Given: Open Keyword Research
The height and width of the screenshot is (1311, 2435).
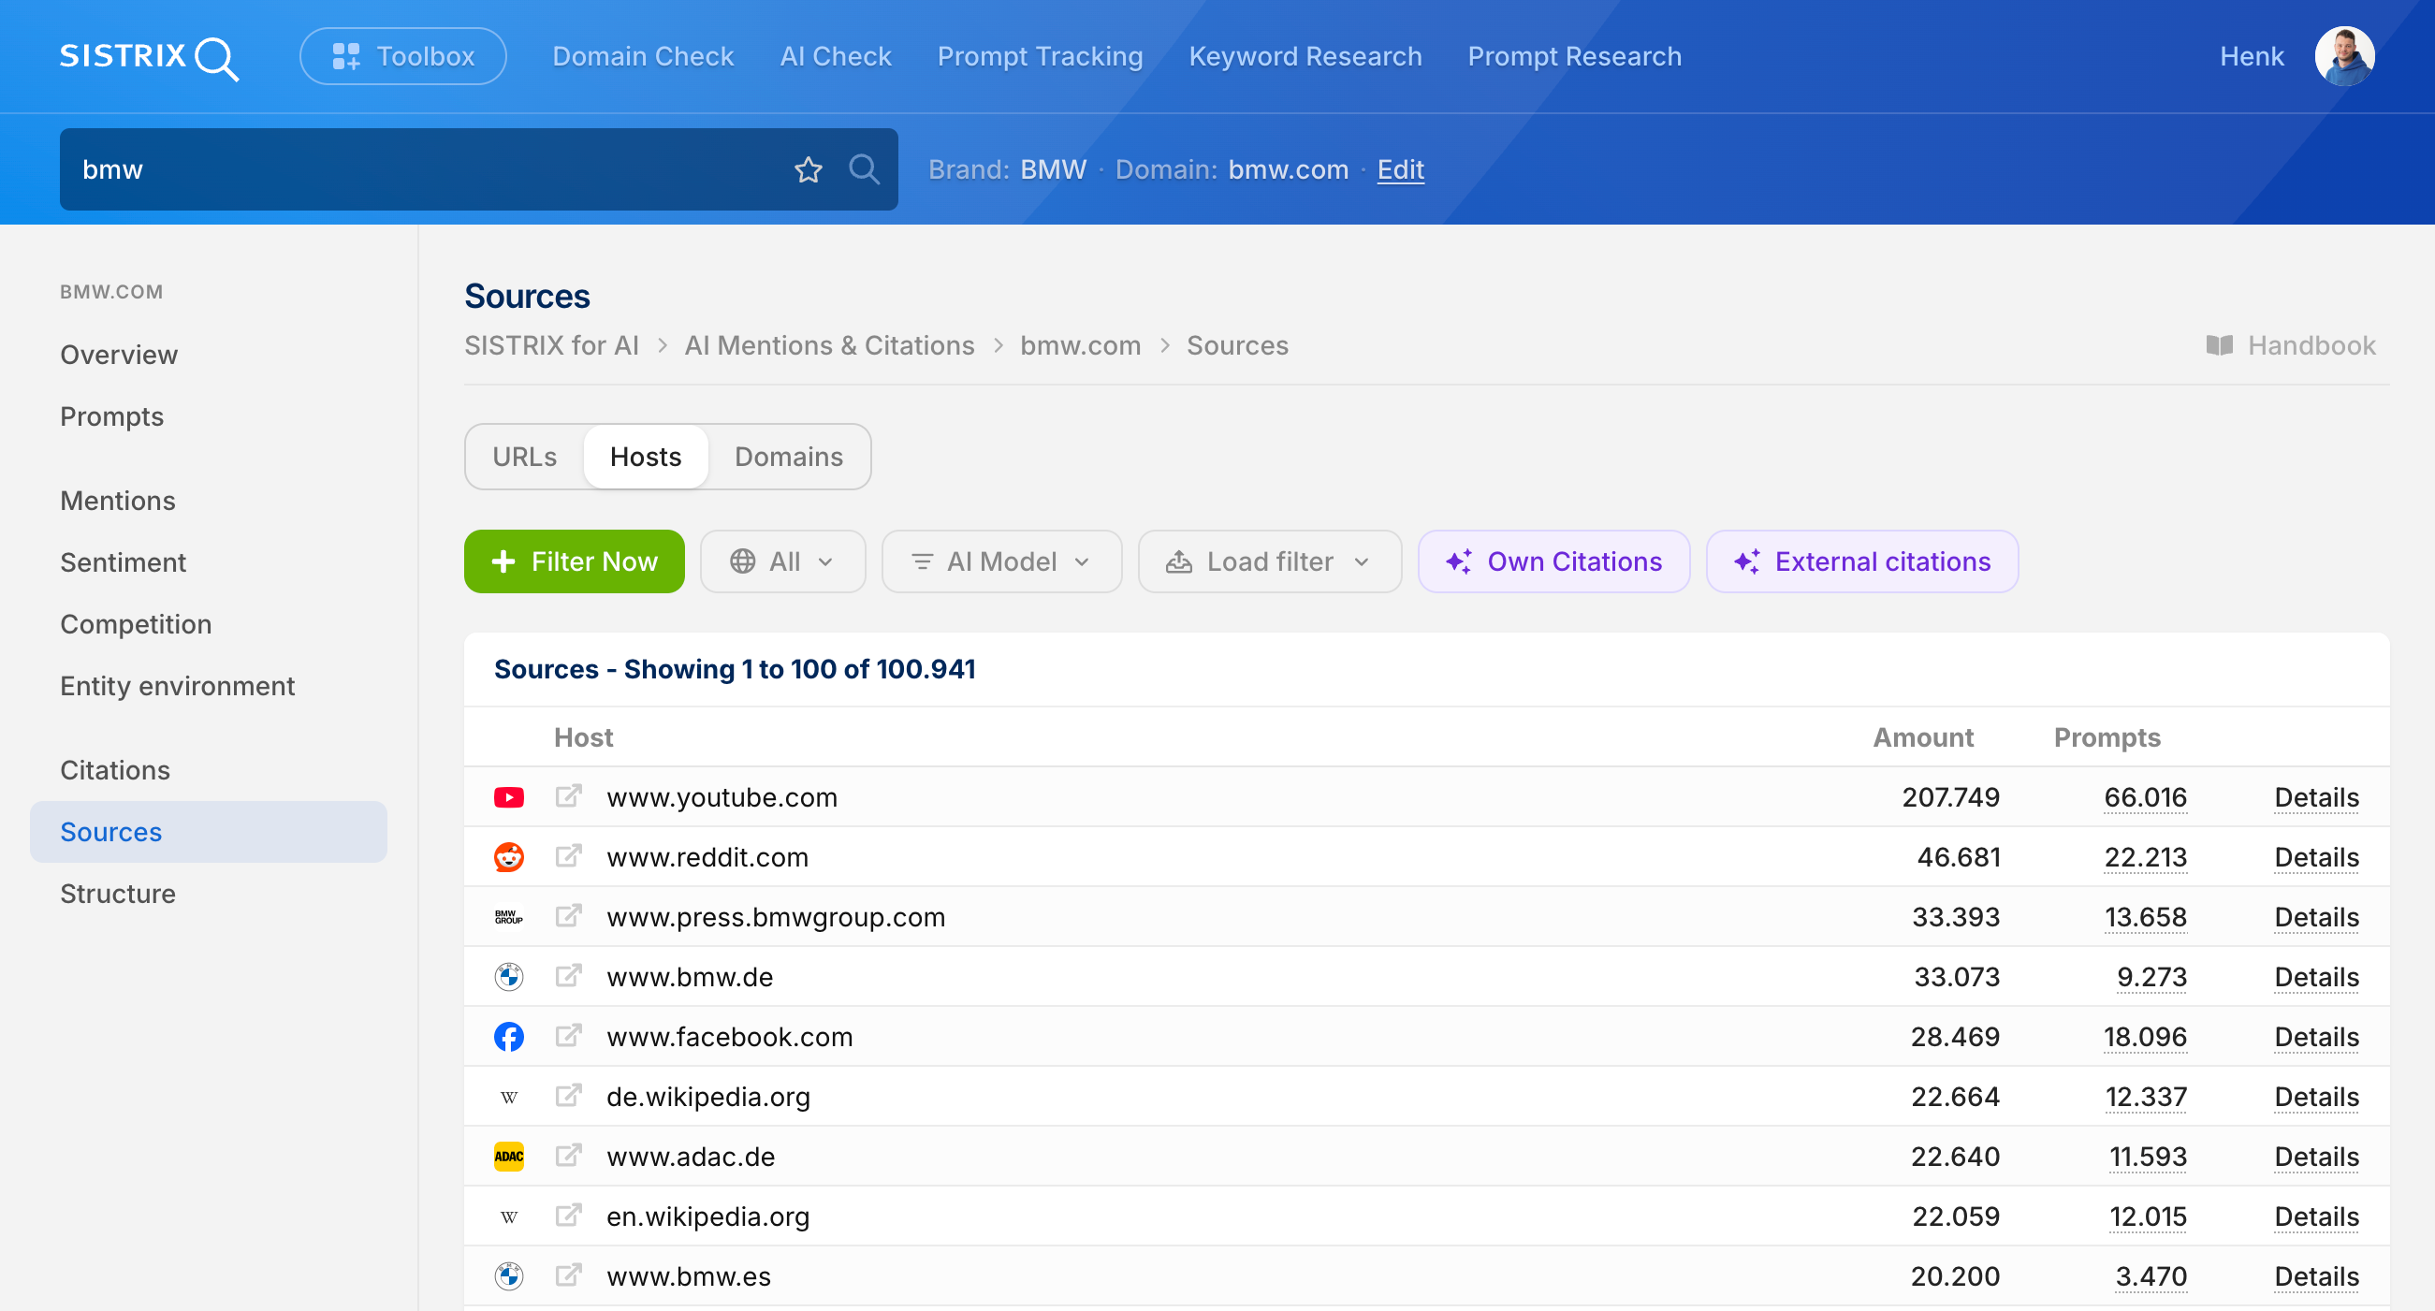Looking at the screenshot, I should tap(1305, 57).
